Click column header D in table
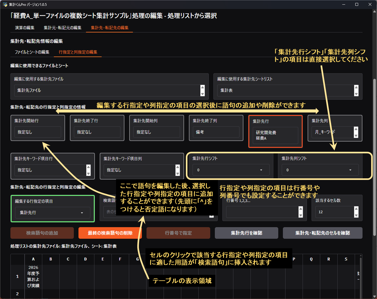This screenshot has width=377, height=299. coord(85,259)
